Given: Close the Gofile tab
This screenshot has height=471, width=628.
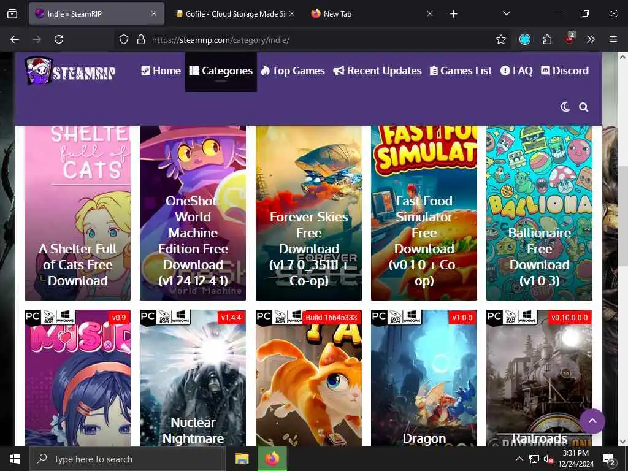Looking at the screenshot, I should (291, 13).
